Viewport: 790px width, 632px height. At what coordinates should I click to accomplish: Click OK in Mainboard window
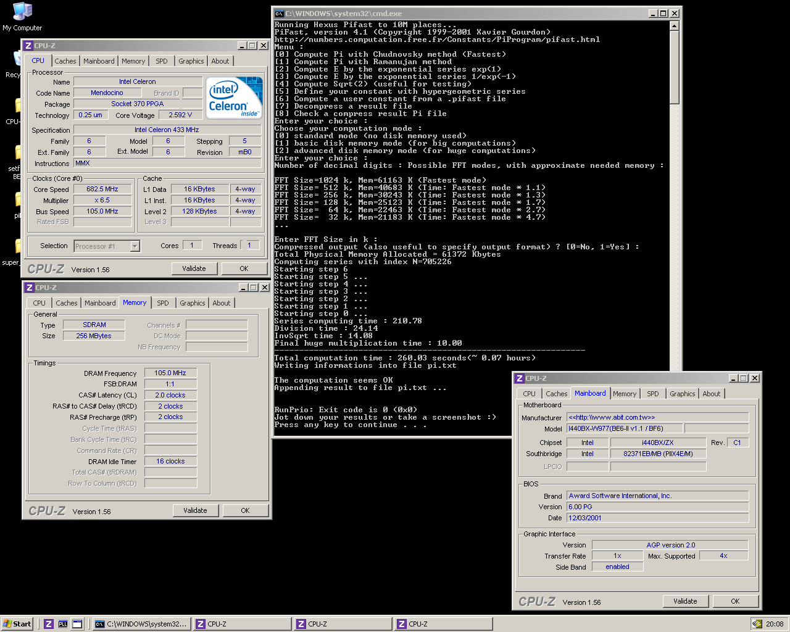pyautogui.click(x=736, y=601)
